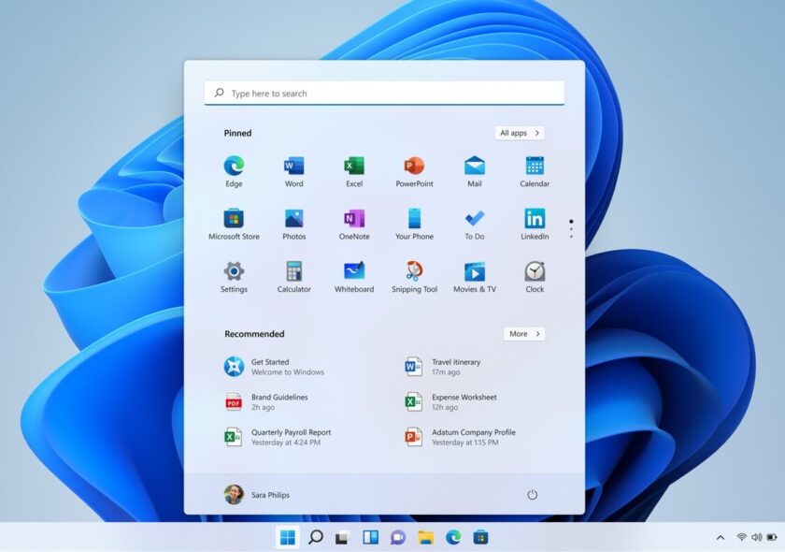Screen dimensions: 785x552
Task: Open File Explorer on the taskbar
Action: [425, 537]
